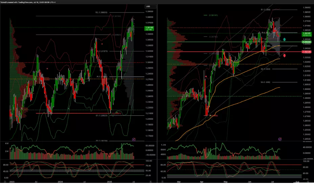Screen dimensions: 314x189
Task: Open the USD currency dropdown
Action: [x=150, y=6]
